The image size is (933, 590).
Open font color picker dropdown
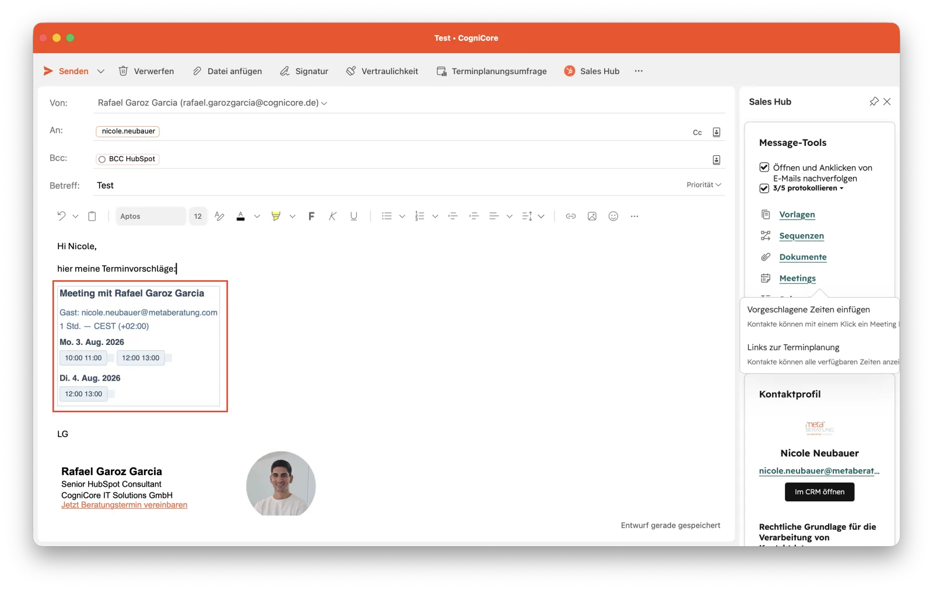click(257, 217)
